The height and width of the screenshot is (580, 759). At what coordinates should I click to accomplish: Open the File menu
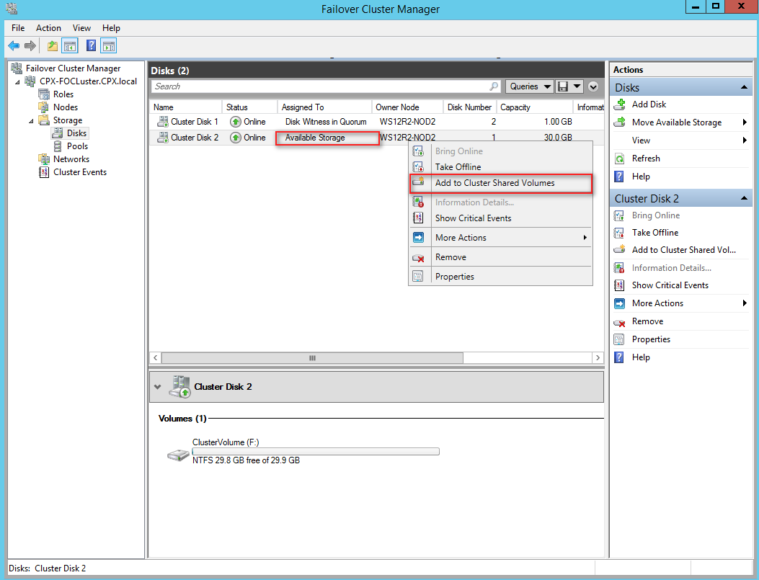pyautogui.click(x=18, y=28)
